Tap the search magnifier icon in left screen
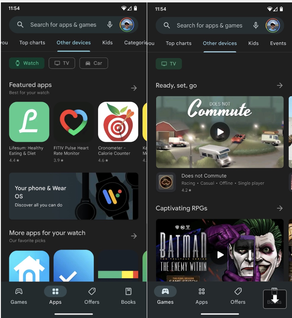The width and height of the screenshot is (292, 318). point(20,25)
